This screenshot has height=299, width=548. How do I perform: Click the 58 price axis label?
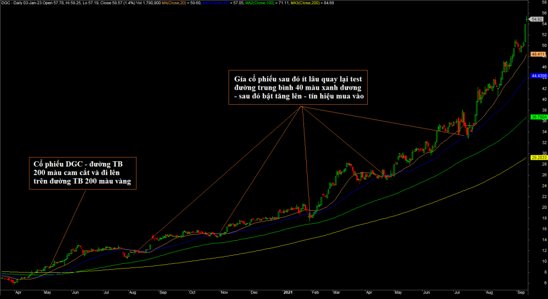(544, 2)
